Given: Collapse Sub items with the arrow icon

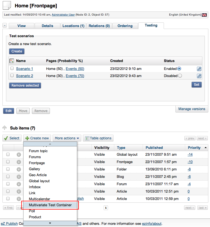Looking at the screenshot, I should (x=5, y=128).
